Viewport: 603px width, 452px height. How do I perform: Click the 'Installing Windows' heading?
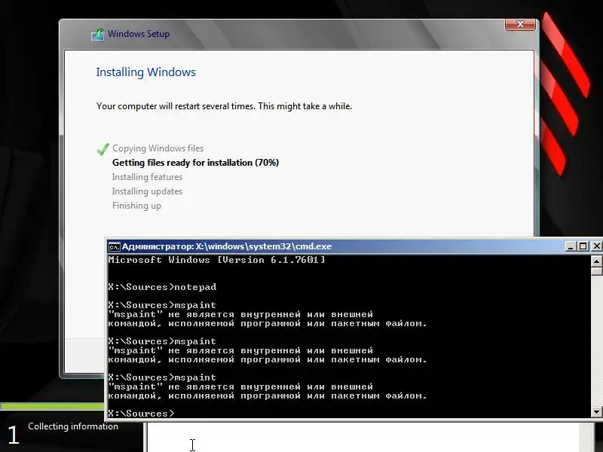pos(145,72)
